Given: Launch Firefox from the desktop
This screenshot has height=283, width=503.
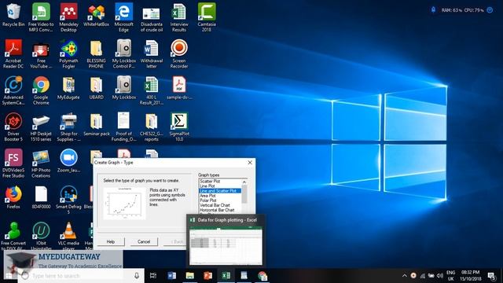Looking at the screenshot, I should coord(13,197).
